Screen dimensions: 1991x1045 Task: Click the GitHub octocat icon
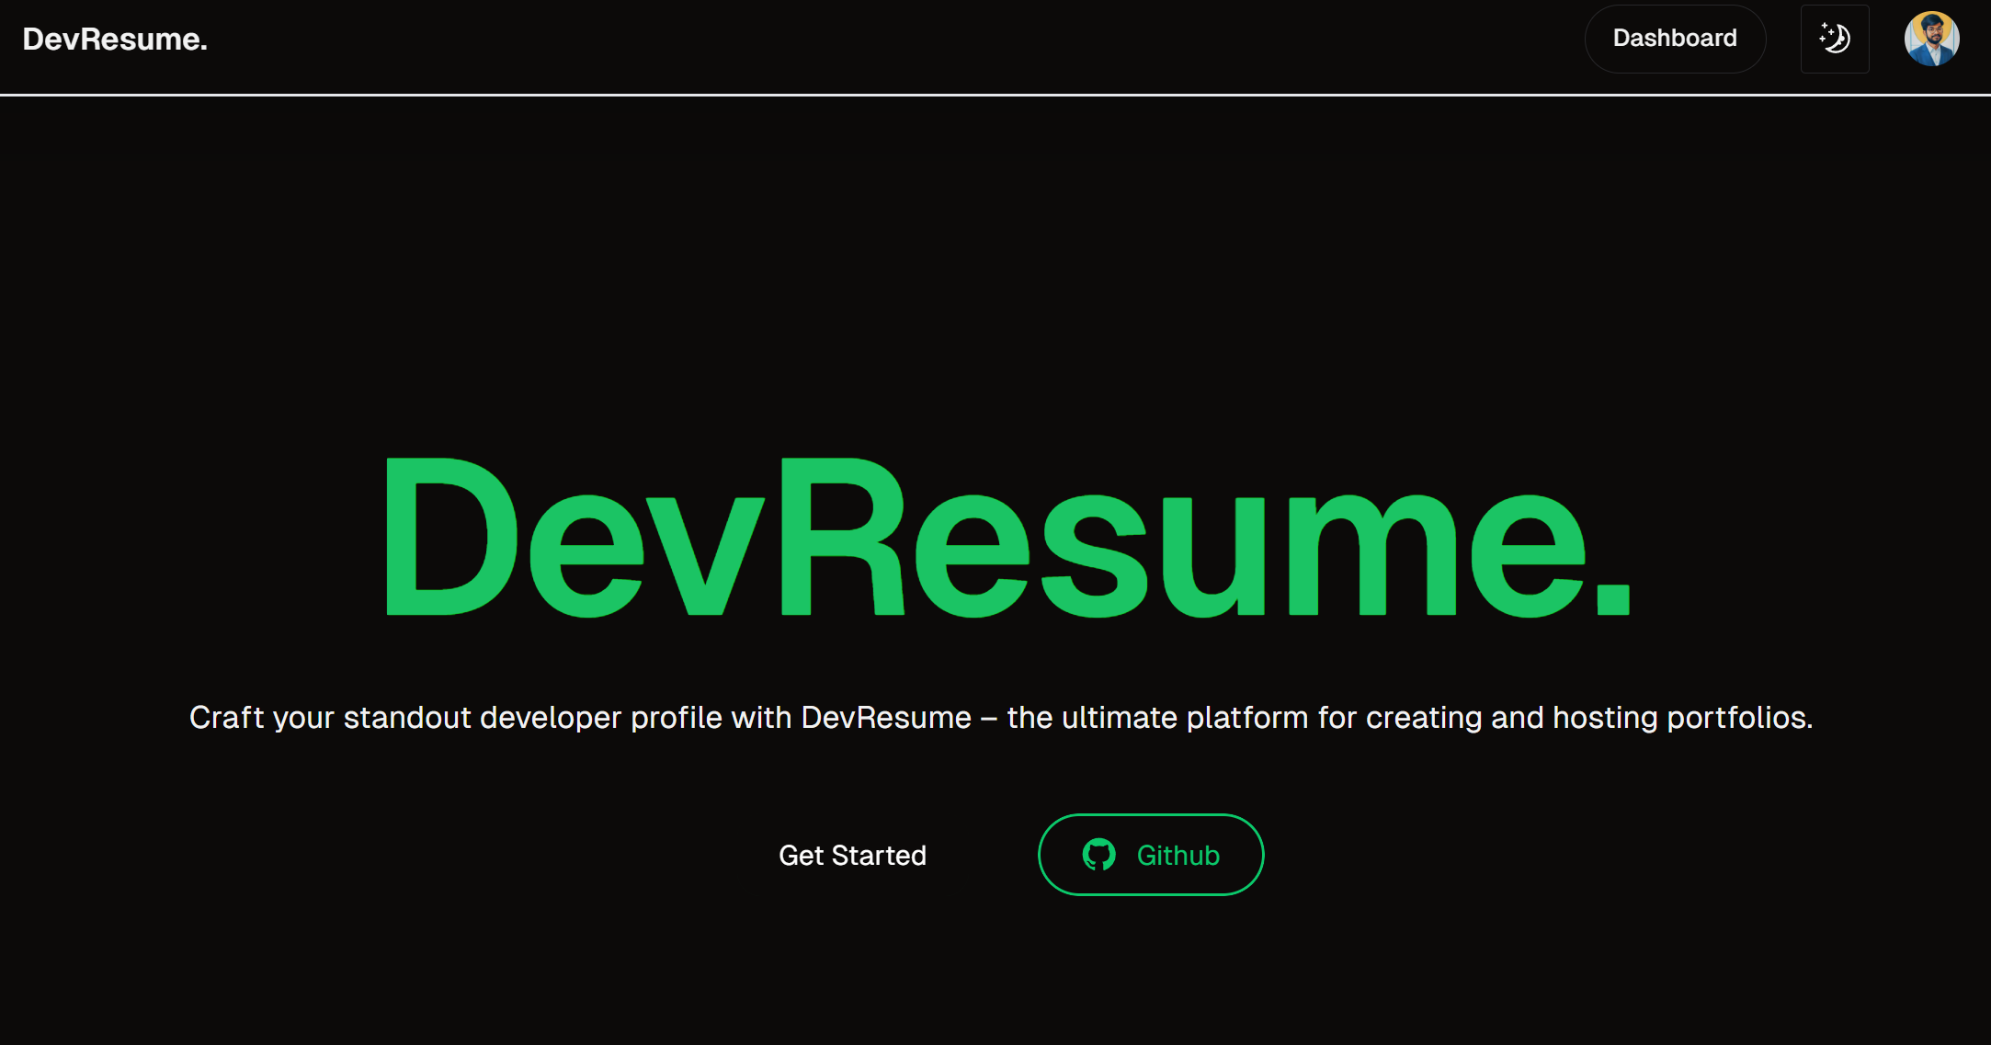(x=1098, y=855)
